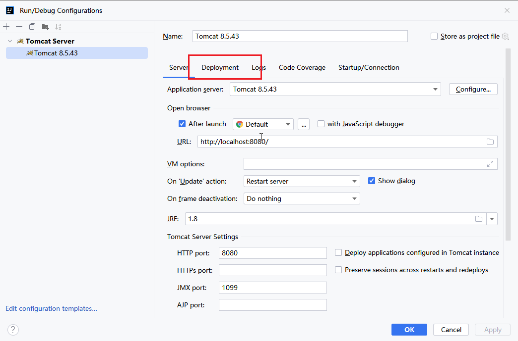Collapse the Tomcat Server tree node
518x341 pixels.
(10, 41)
